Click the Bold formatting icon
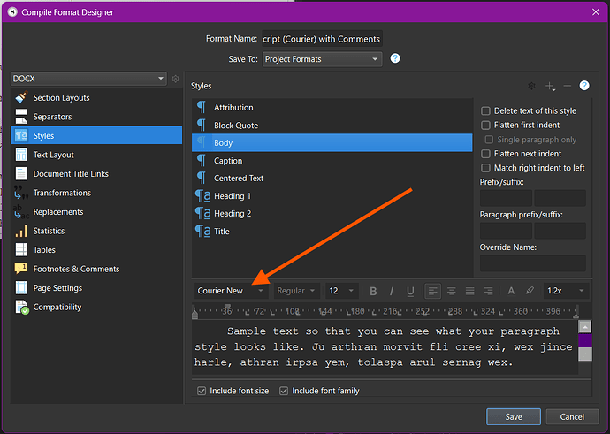 [374, 291]
